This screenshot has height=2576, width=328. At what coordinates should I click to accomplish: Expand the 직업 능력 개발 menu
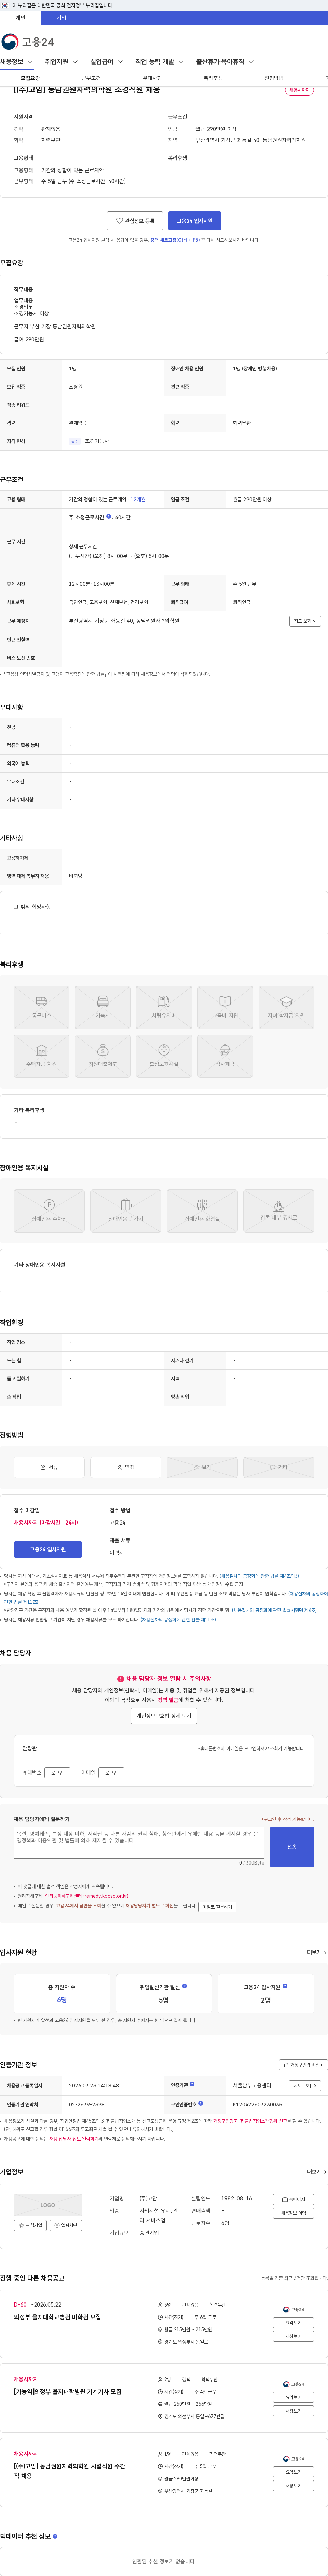(x=160, y=62)
